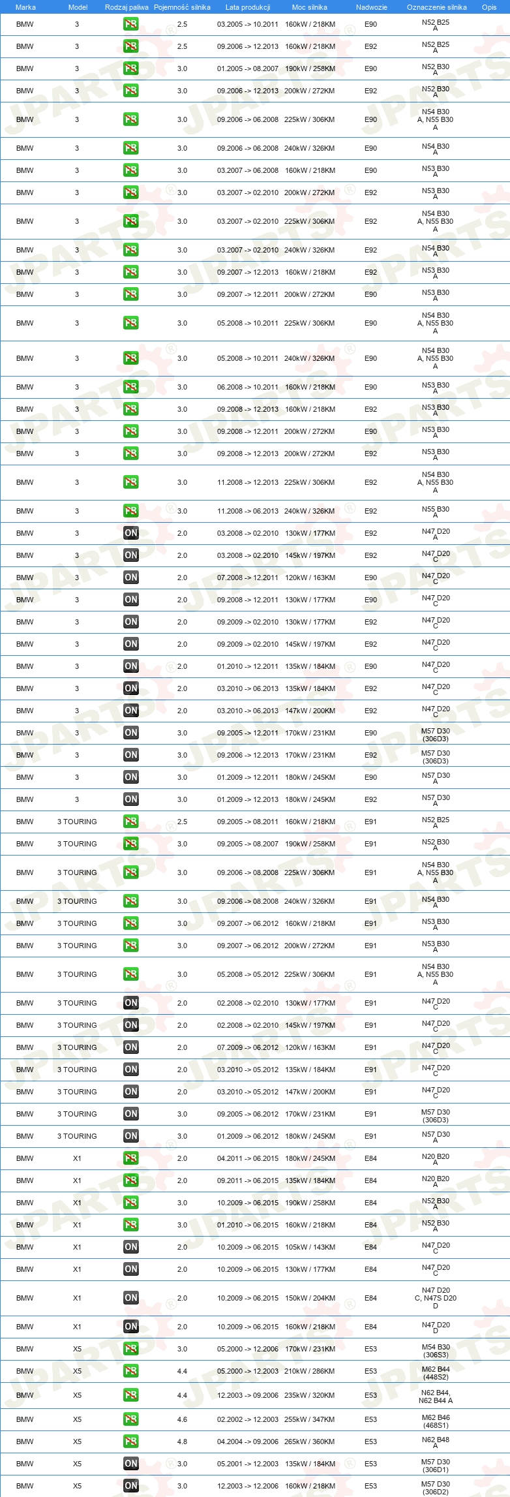Click the petrol icon in the 3 Touring 09.2005 -> 08.2007 row
510x1497 pixels.
click(x=130, y=844)
